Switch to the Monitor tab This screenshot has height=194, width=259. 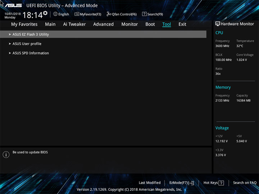tap(129, 24)
